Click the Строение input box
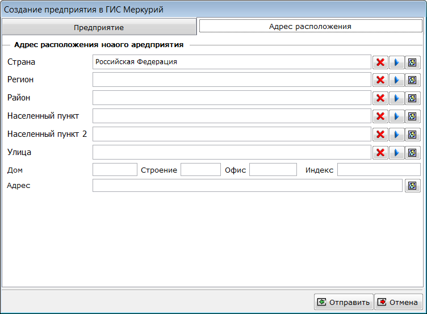 click(200, 169)
